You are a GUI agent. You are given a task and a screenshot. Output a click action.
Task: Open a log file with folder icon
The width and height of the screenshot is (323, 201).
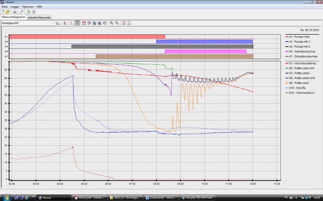[8, 12]
